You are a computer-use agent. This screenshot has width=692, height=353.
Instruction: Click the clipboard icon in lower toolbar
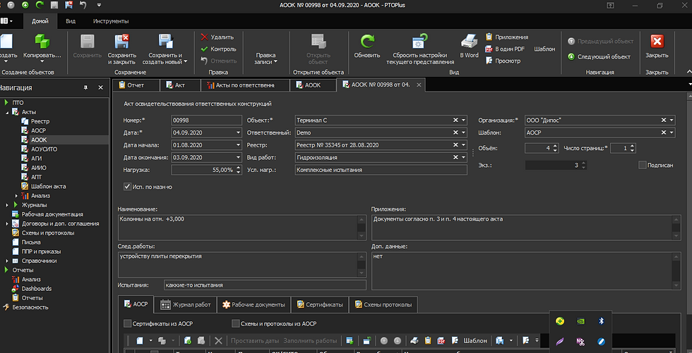tap(427, 340)
